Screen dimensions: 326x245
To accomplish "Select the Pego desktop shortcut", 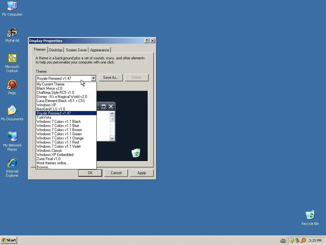I will [12, 87].
